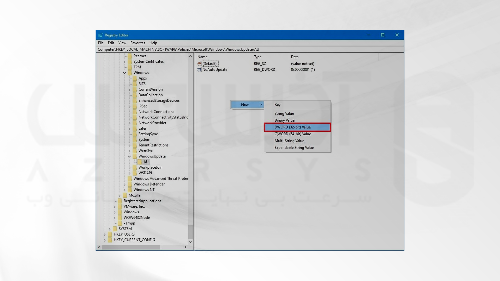Click the New context menu item
Image resolution: width=500 pixels, height=281 pixels.
point(247,105)
